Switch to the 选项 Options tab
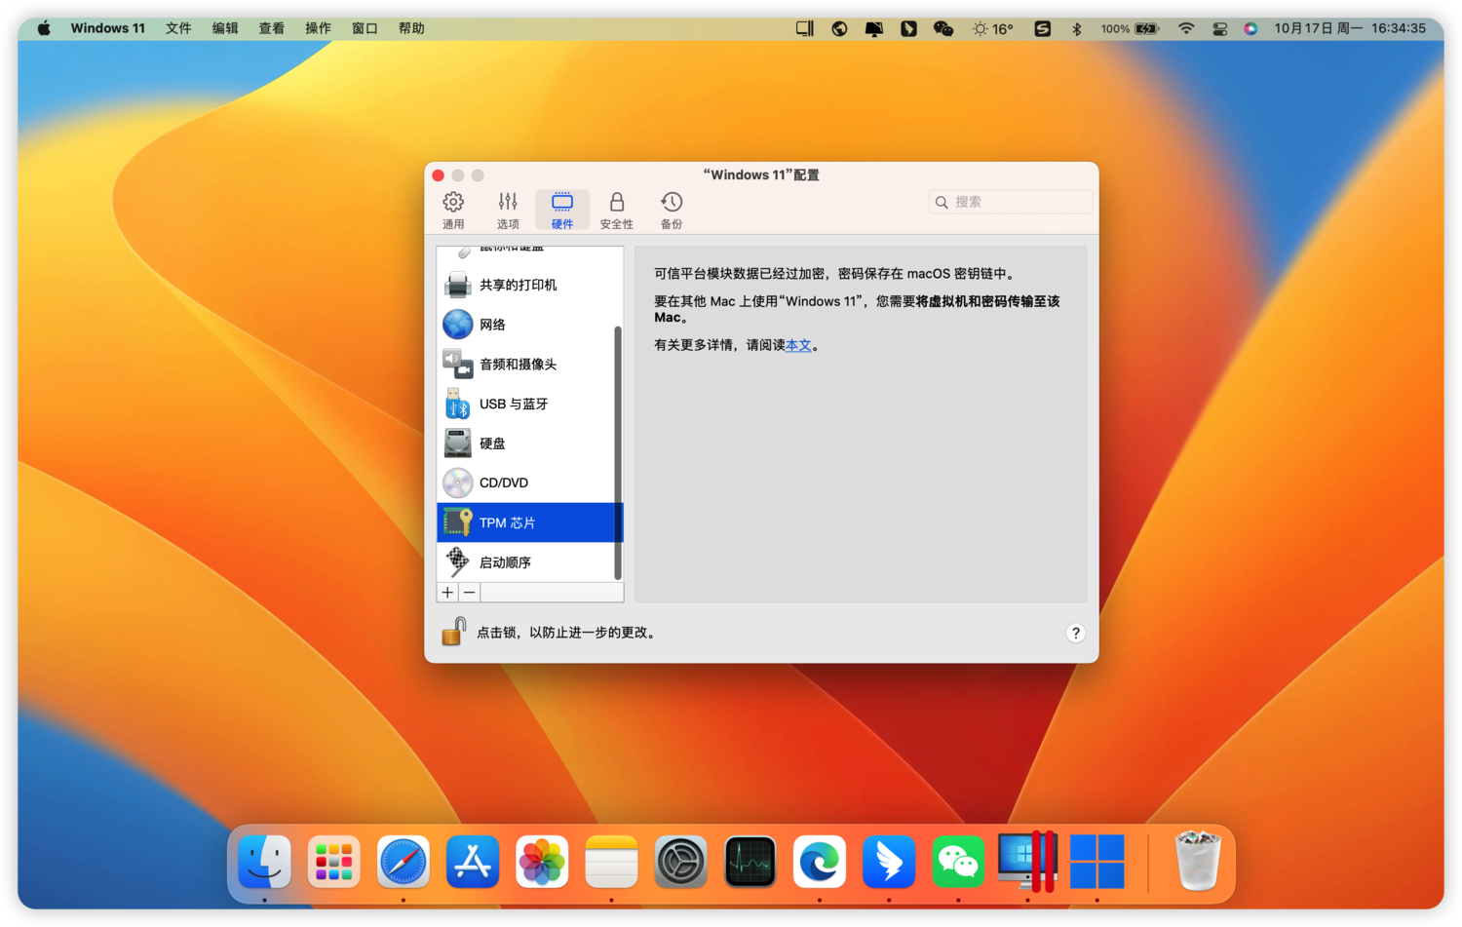Image resolution: width=1462 pixels, height=927 pixels. pyautogui.click(x=508, y=211)
